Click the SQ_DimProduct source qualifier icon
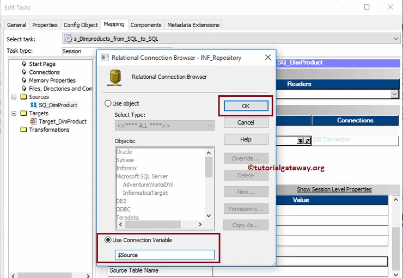 coord(33,105)
